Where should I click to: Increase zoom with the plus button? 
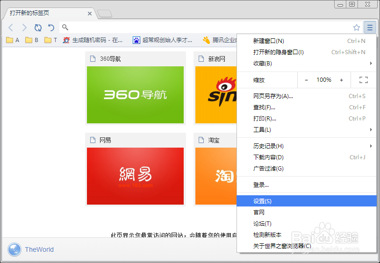(342, 80)
